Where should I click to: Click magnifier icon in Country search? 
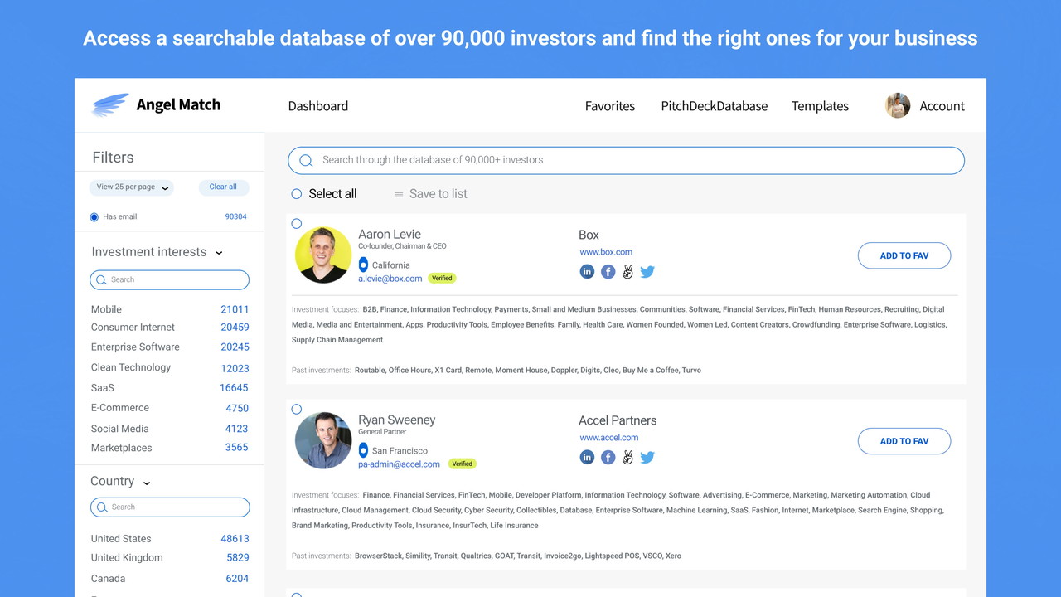pyautogui.click(x=102, y=507)
